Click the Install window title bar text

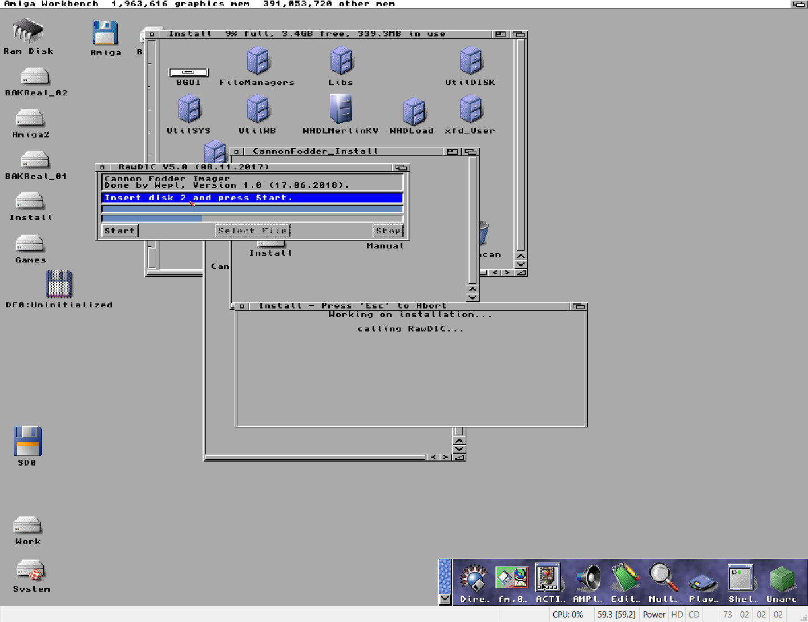307,34
